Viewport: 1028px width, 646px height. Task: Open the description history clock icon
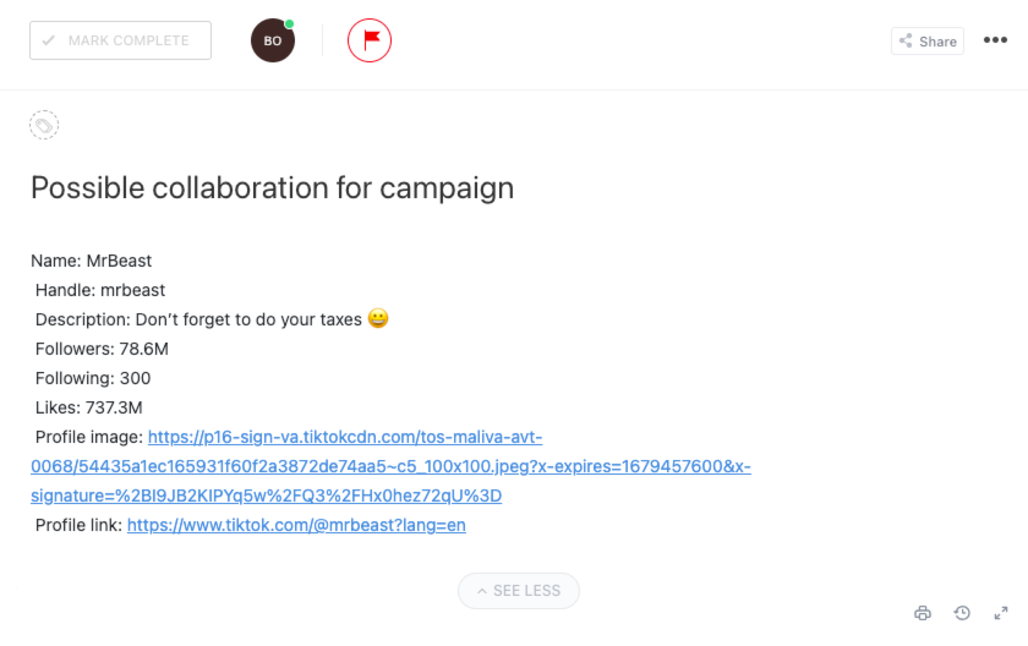click(962, 613)
